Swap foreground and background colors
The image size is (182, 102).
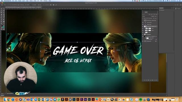tap(4, 25)
